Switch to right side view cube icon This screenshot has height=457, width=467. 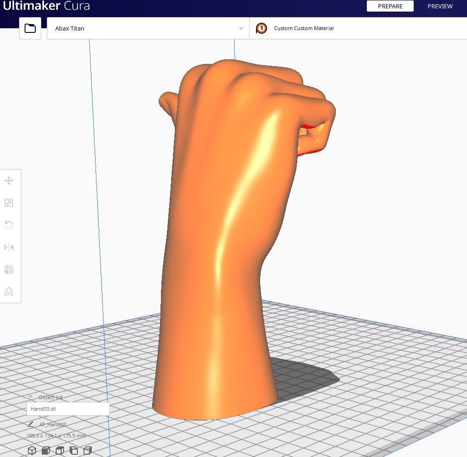[88, 450]
